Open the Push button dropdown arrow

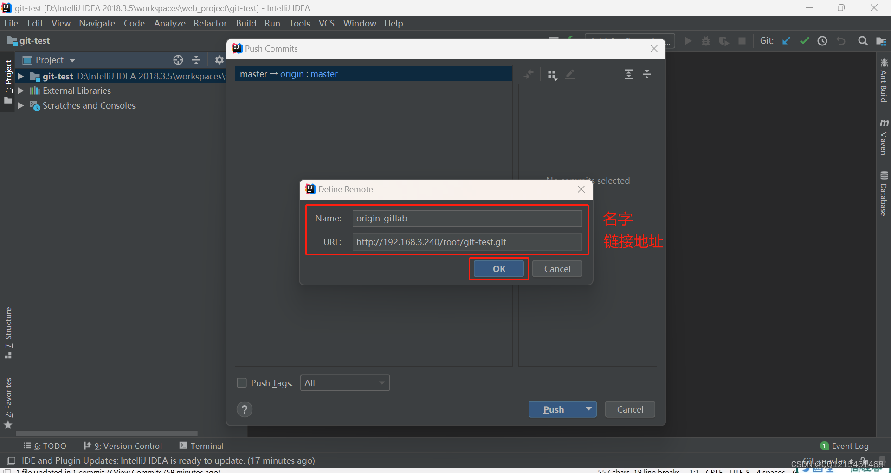[588, 409]
